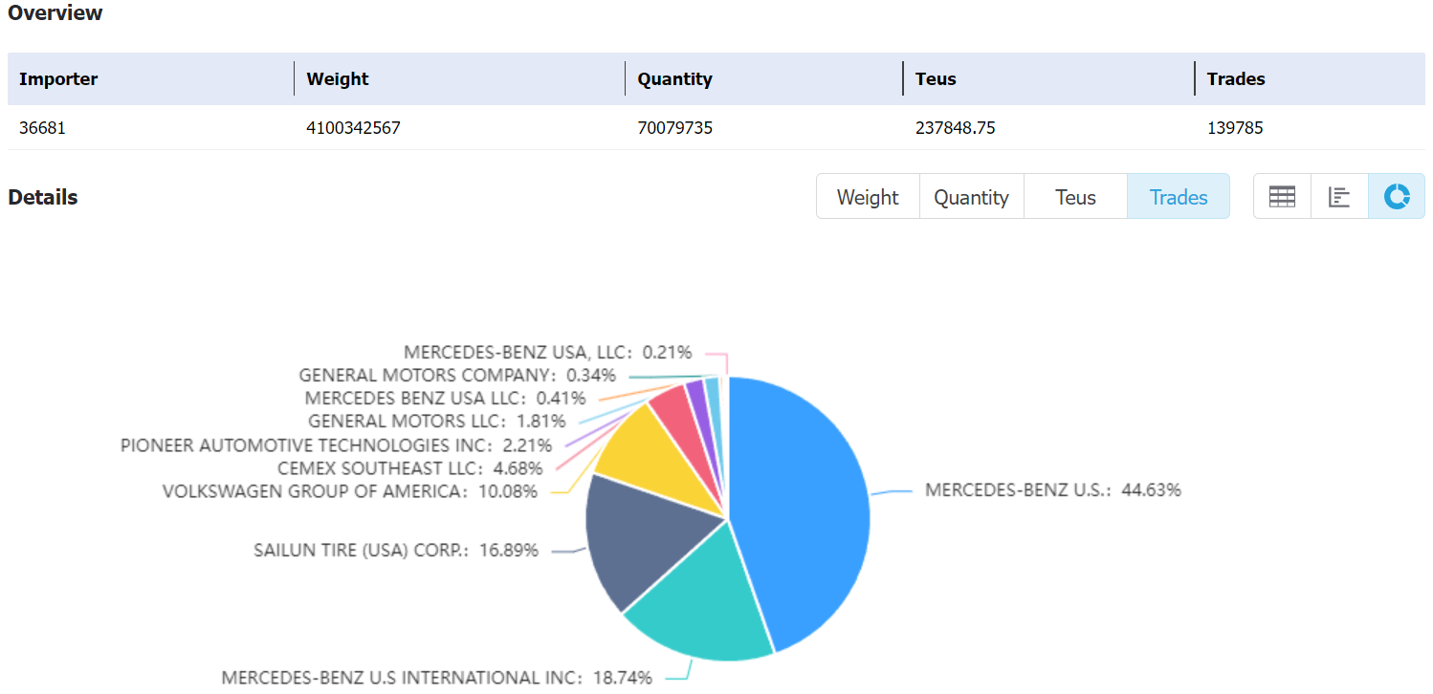Click label MERCEDES-BENZ USA, LLC: 0.21%
The height and width of the screenshot is (694, 1433).
[x=548, y=353]
